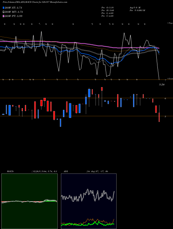This screenshot has height=229, width=173.
Task: Click the white DOW MT legend swatch
Action: pos(4,12)
